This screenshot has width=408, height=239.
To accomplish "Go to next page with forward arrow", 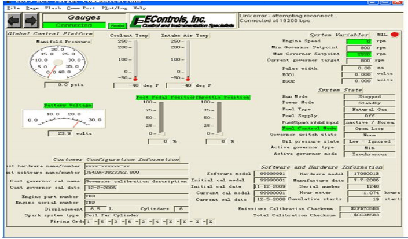I will click(x=31, y=20).
